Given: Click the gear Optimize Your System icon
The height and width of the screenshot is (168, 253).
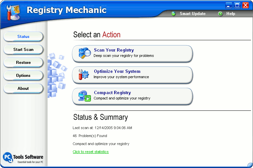Looking at the screenshot, I should click(x=84, y=75).
